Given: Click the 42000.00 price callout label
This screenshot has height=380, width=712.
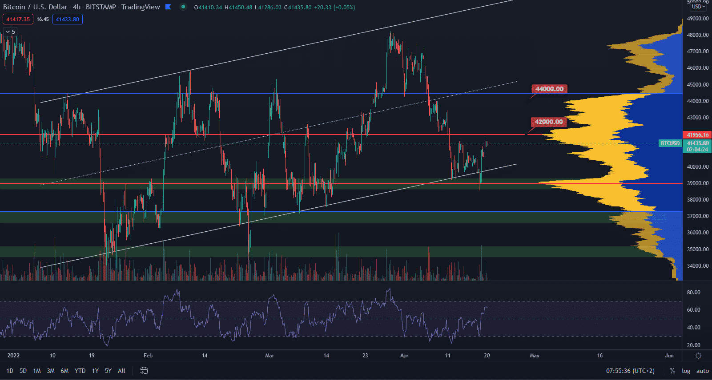Looking at the screenshot, I should (x=548, y=122).
